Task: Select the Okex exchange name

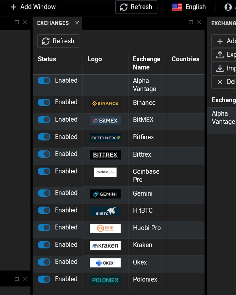Action: pyautogui.click(x=140, y=262)
